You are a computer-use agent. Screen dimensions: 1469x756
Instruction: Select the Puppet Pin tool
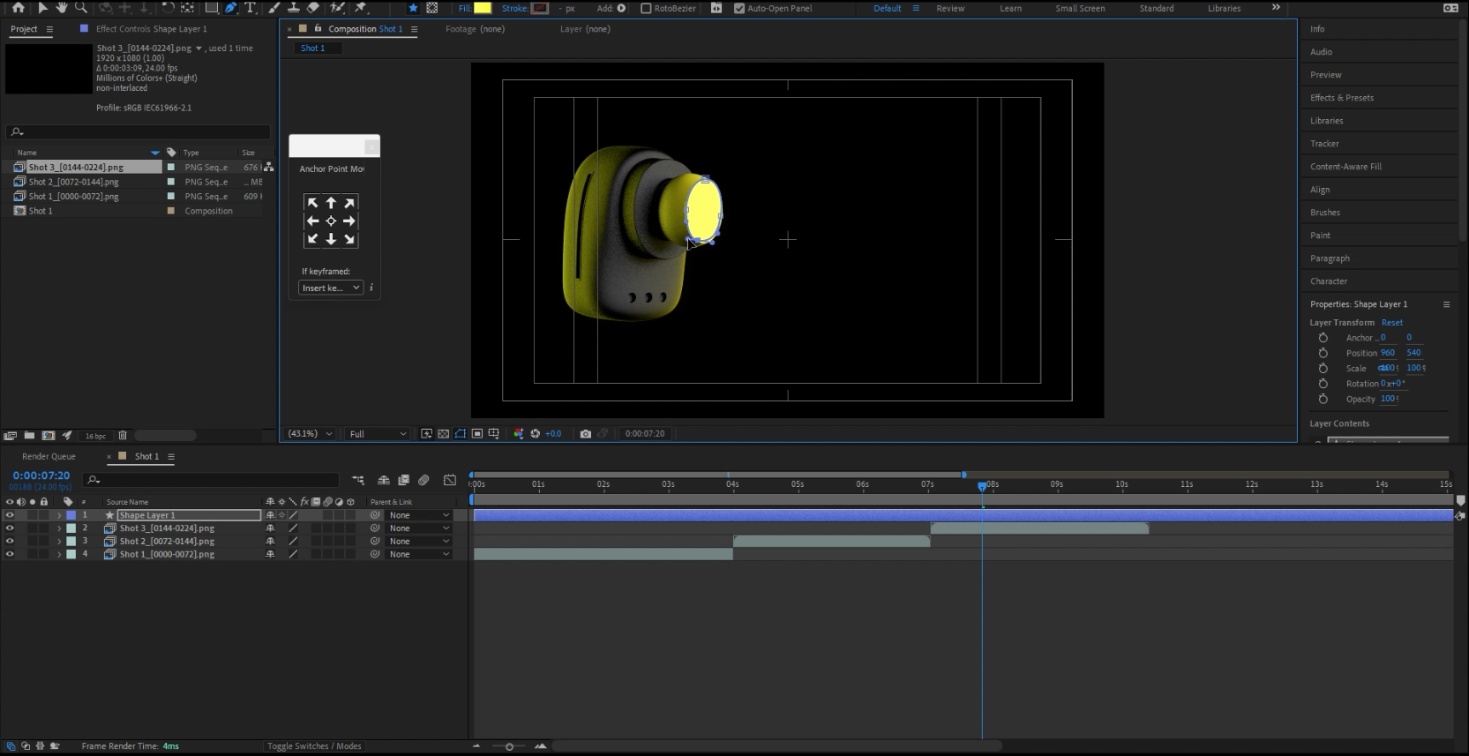(x=360, y=8)
